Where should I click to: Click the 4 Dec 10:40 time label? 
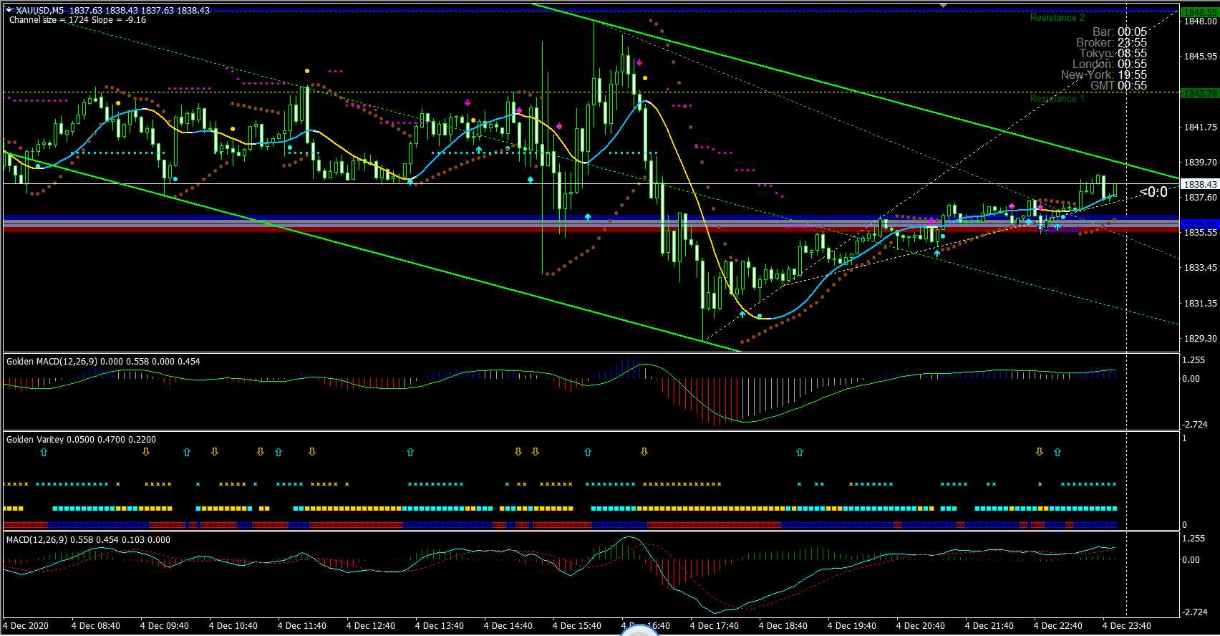point(233,626)
